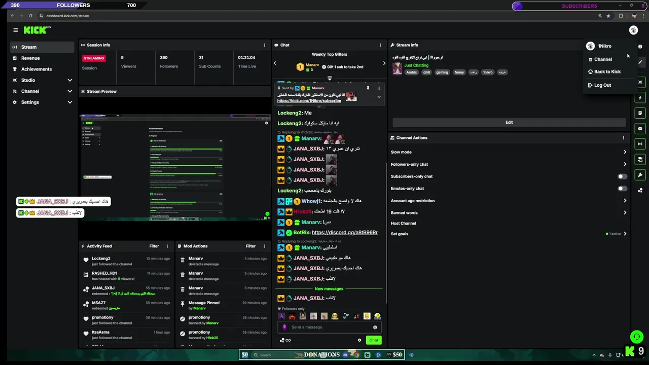Screen dimensions: 649x365
Task: Open the discord.gg link from BotRix
Action: click(x=345, y=233)
